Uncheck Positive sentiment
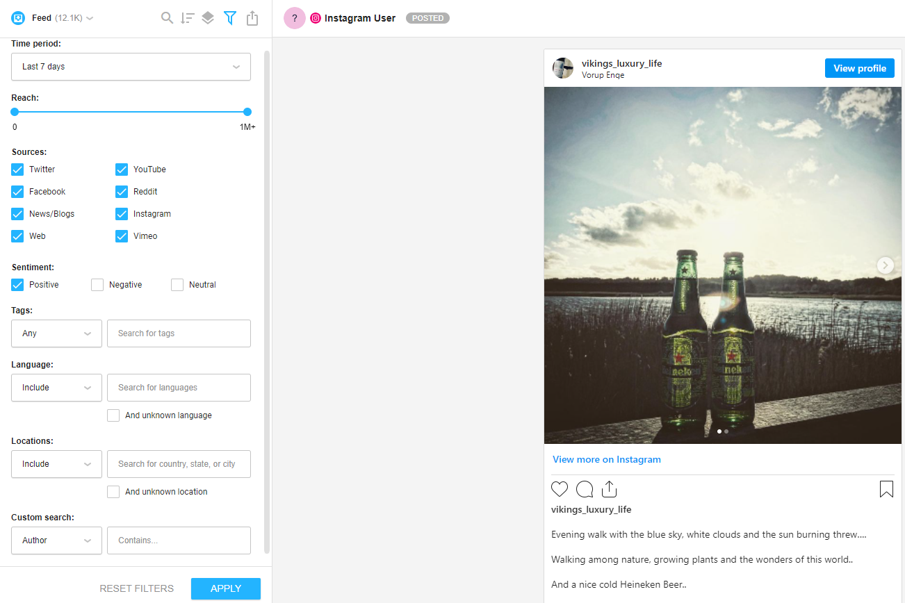 click(x=17, y=285)
